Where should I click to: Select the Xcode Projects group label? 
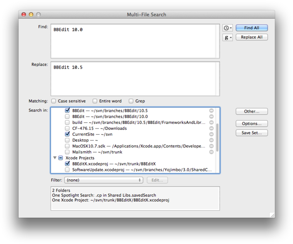[x=80, y=158]
